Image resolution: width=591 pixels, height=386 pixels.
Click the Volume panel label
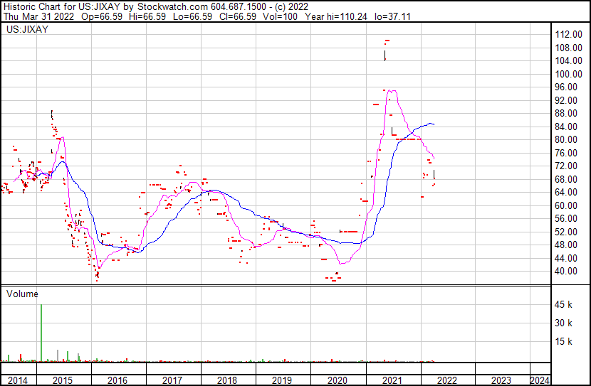tap(22, 294)
